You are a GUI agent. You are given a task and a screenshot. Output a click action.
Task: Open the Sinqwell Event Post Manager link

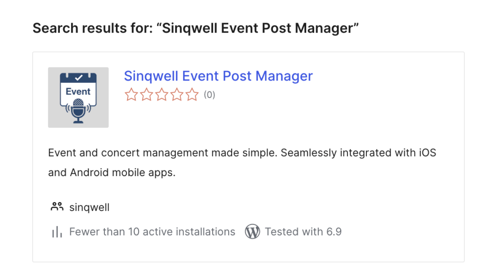click(x=218, y=76)
